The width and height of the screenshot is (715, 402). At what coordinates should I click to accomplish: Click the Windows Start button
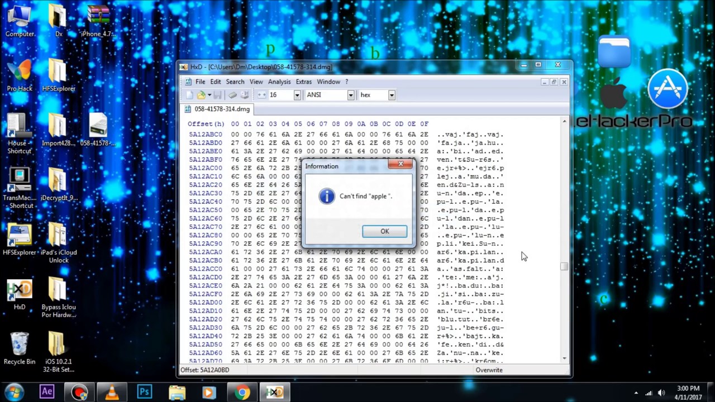tap(14, 392)
